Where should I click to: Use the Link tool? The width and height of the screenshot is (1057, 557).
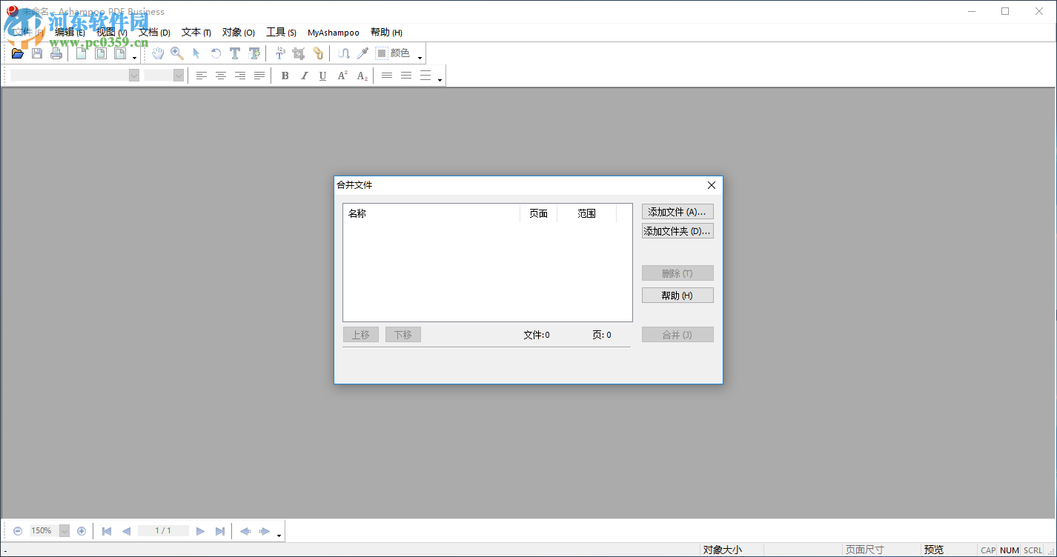(318, 53)
